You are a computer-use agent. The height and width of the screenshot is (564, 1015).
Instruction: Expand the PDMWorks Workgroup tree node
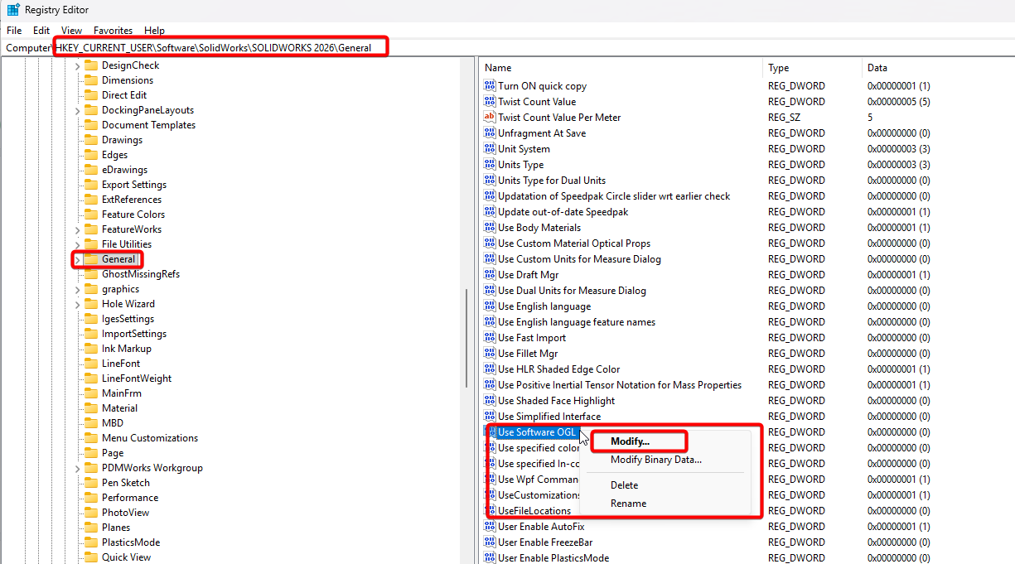tap(78, 468)
